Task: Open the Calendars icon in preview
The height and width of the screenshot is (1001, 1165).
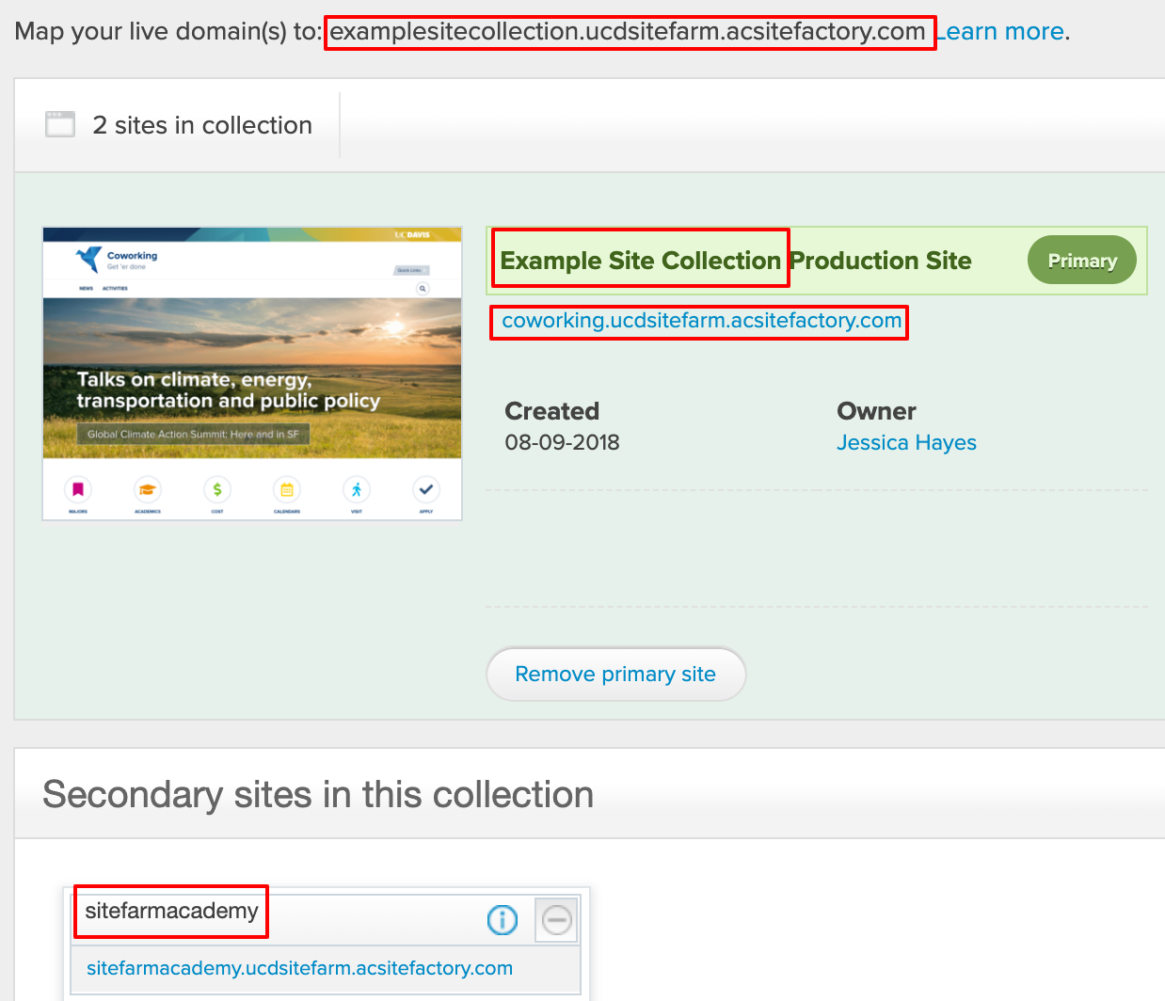Action: 287,489
